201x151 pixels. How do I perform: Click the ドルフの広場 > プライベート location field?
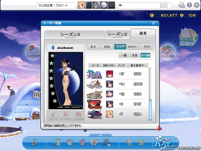click(x=55, y=5)
